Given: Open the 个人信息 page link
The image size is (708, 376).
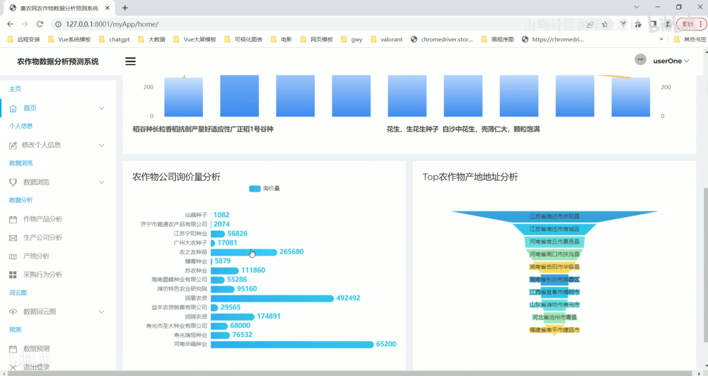Looking at the screenshot, I should coord(21,126).
